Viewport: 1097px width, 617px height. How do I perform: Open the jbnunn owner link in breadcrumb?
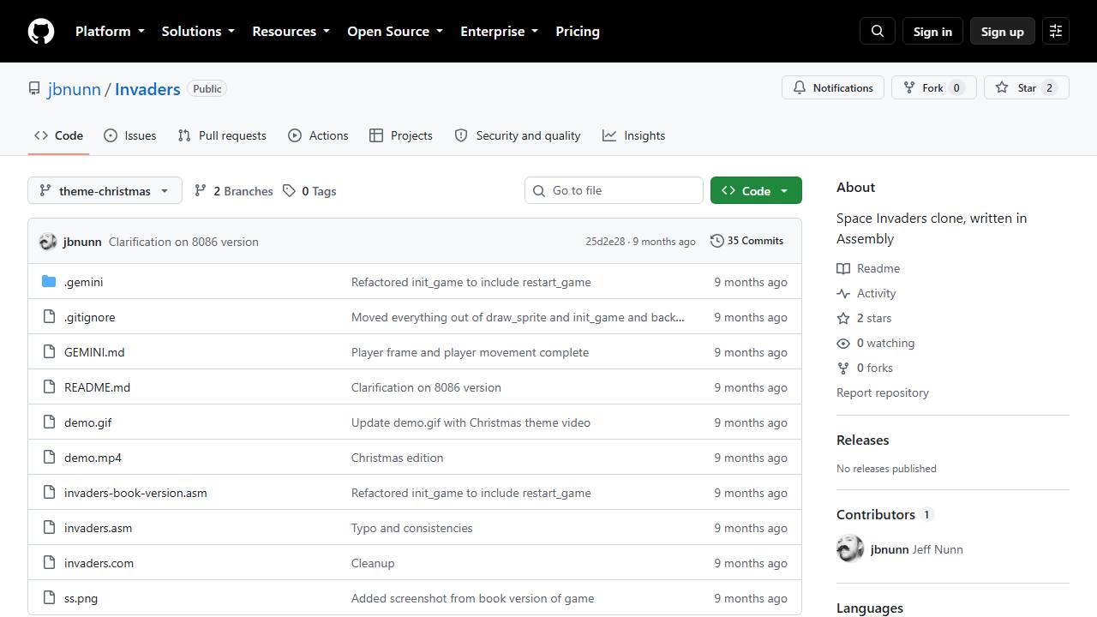(x=75, y=89)
